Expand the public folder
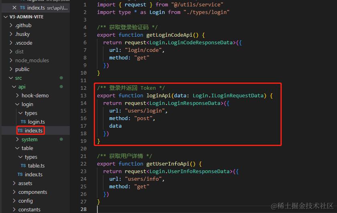Screen dimensions: 337x213 tap(11, 69)
